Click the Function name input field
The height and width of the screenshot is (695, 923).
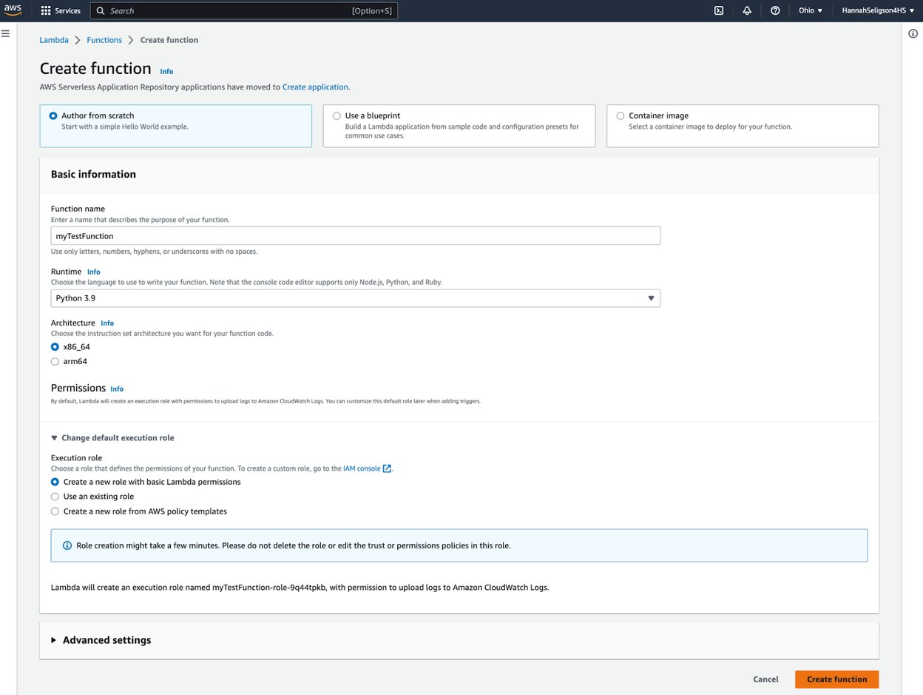tap(355, 235)
